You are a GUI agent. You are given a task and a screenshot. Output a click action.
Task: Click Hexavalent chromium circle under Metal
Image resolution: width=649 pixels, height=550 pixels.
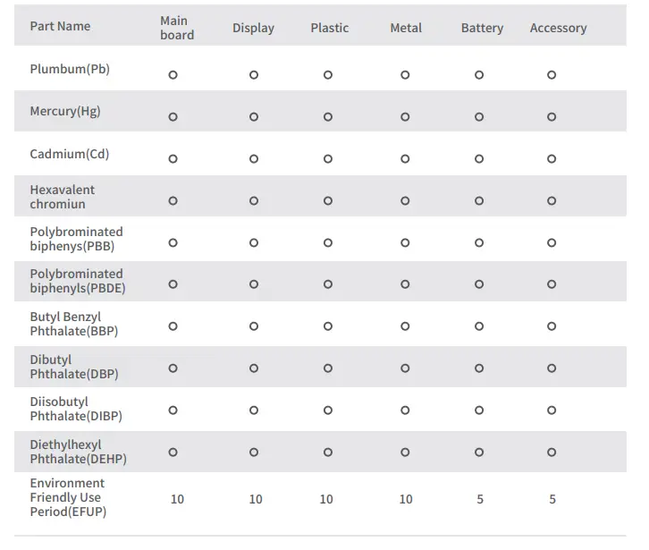point(405,200)
